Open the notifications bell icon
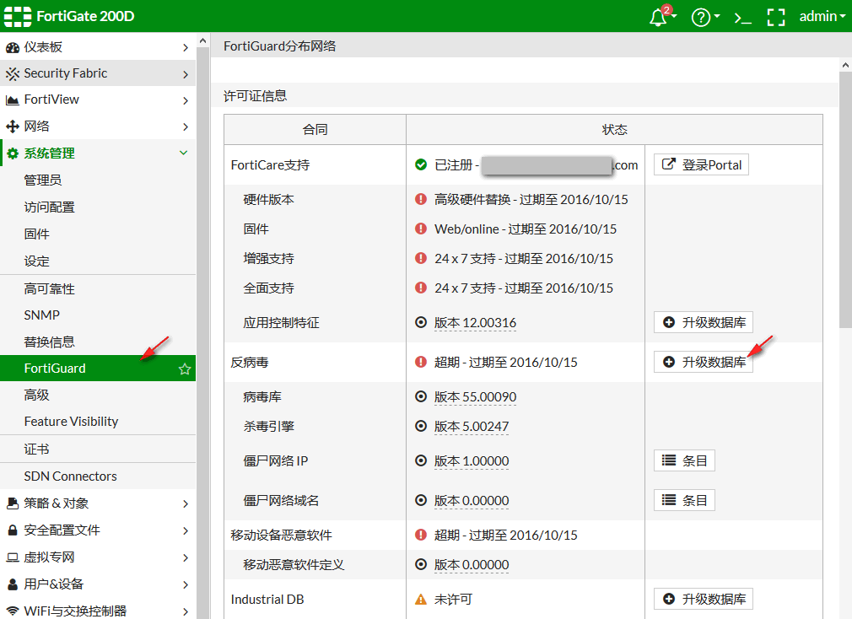This screenshot has width=852, height=619. (659, 17)
